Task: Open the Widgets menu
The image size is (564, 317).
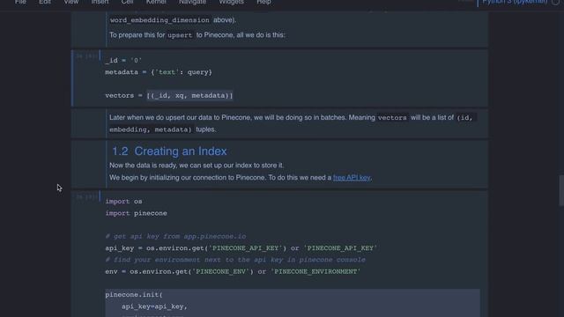Action: [231, 2]
